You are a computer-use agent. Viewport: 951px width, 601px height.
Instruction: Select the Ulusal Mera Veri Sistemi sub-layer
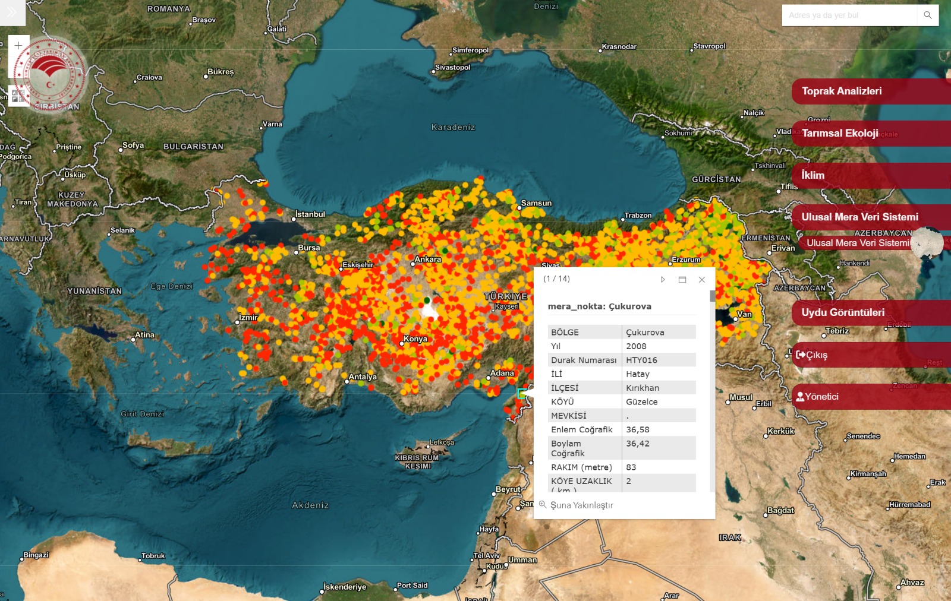tap(858, 243)
